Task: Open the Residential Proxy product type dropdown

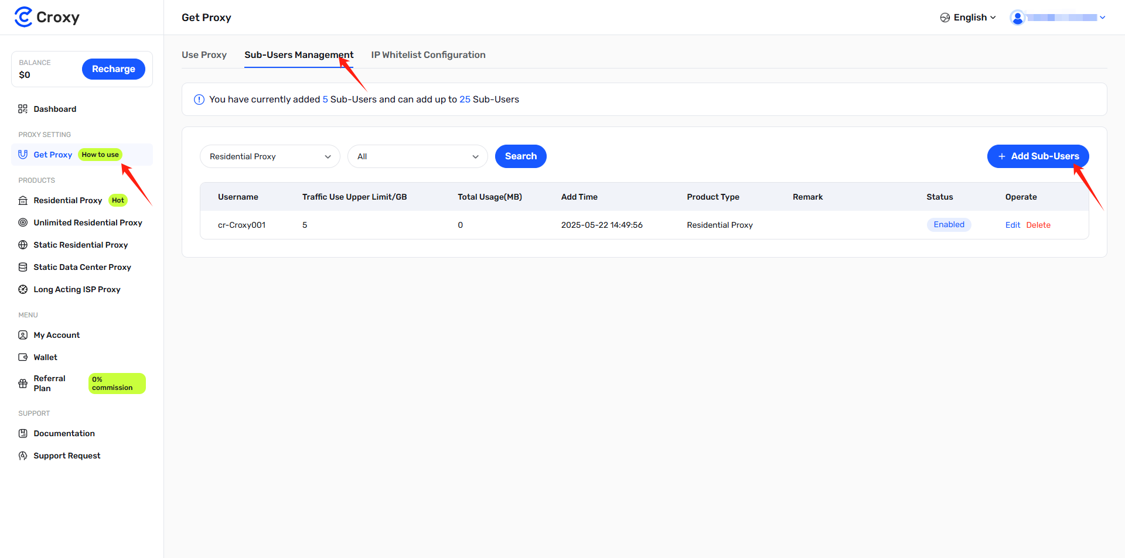Action: [x=270, y=156]
